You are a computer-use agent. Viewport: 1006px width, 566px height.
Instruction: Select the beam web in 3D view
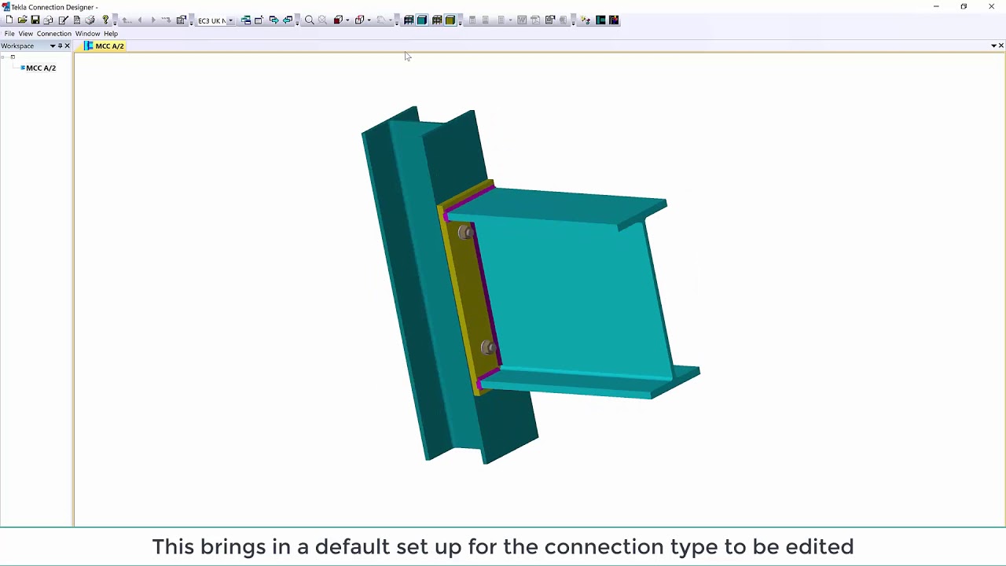coord(574,295)
